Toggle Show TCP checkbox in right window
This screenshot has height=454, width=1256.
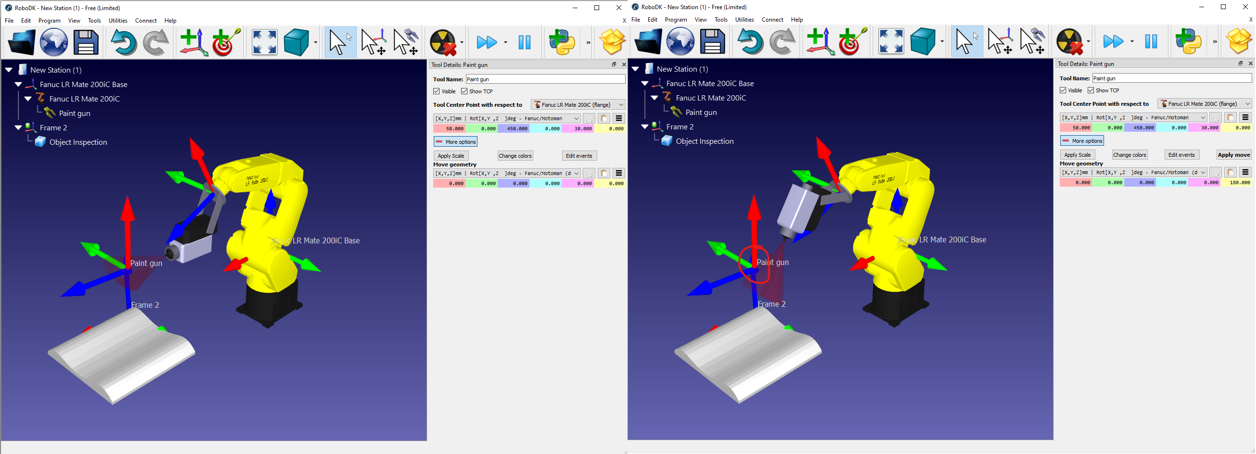(1091, 91)
